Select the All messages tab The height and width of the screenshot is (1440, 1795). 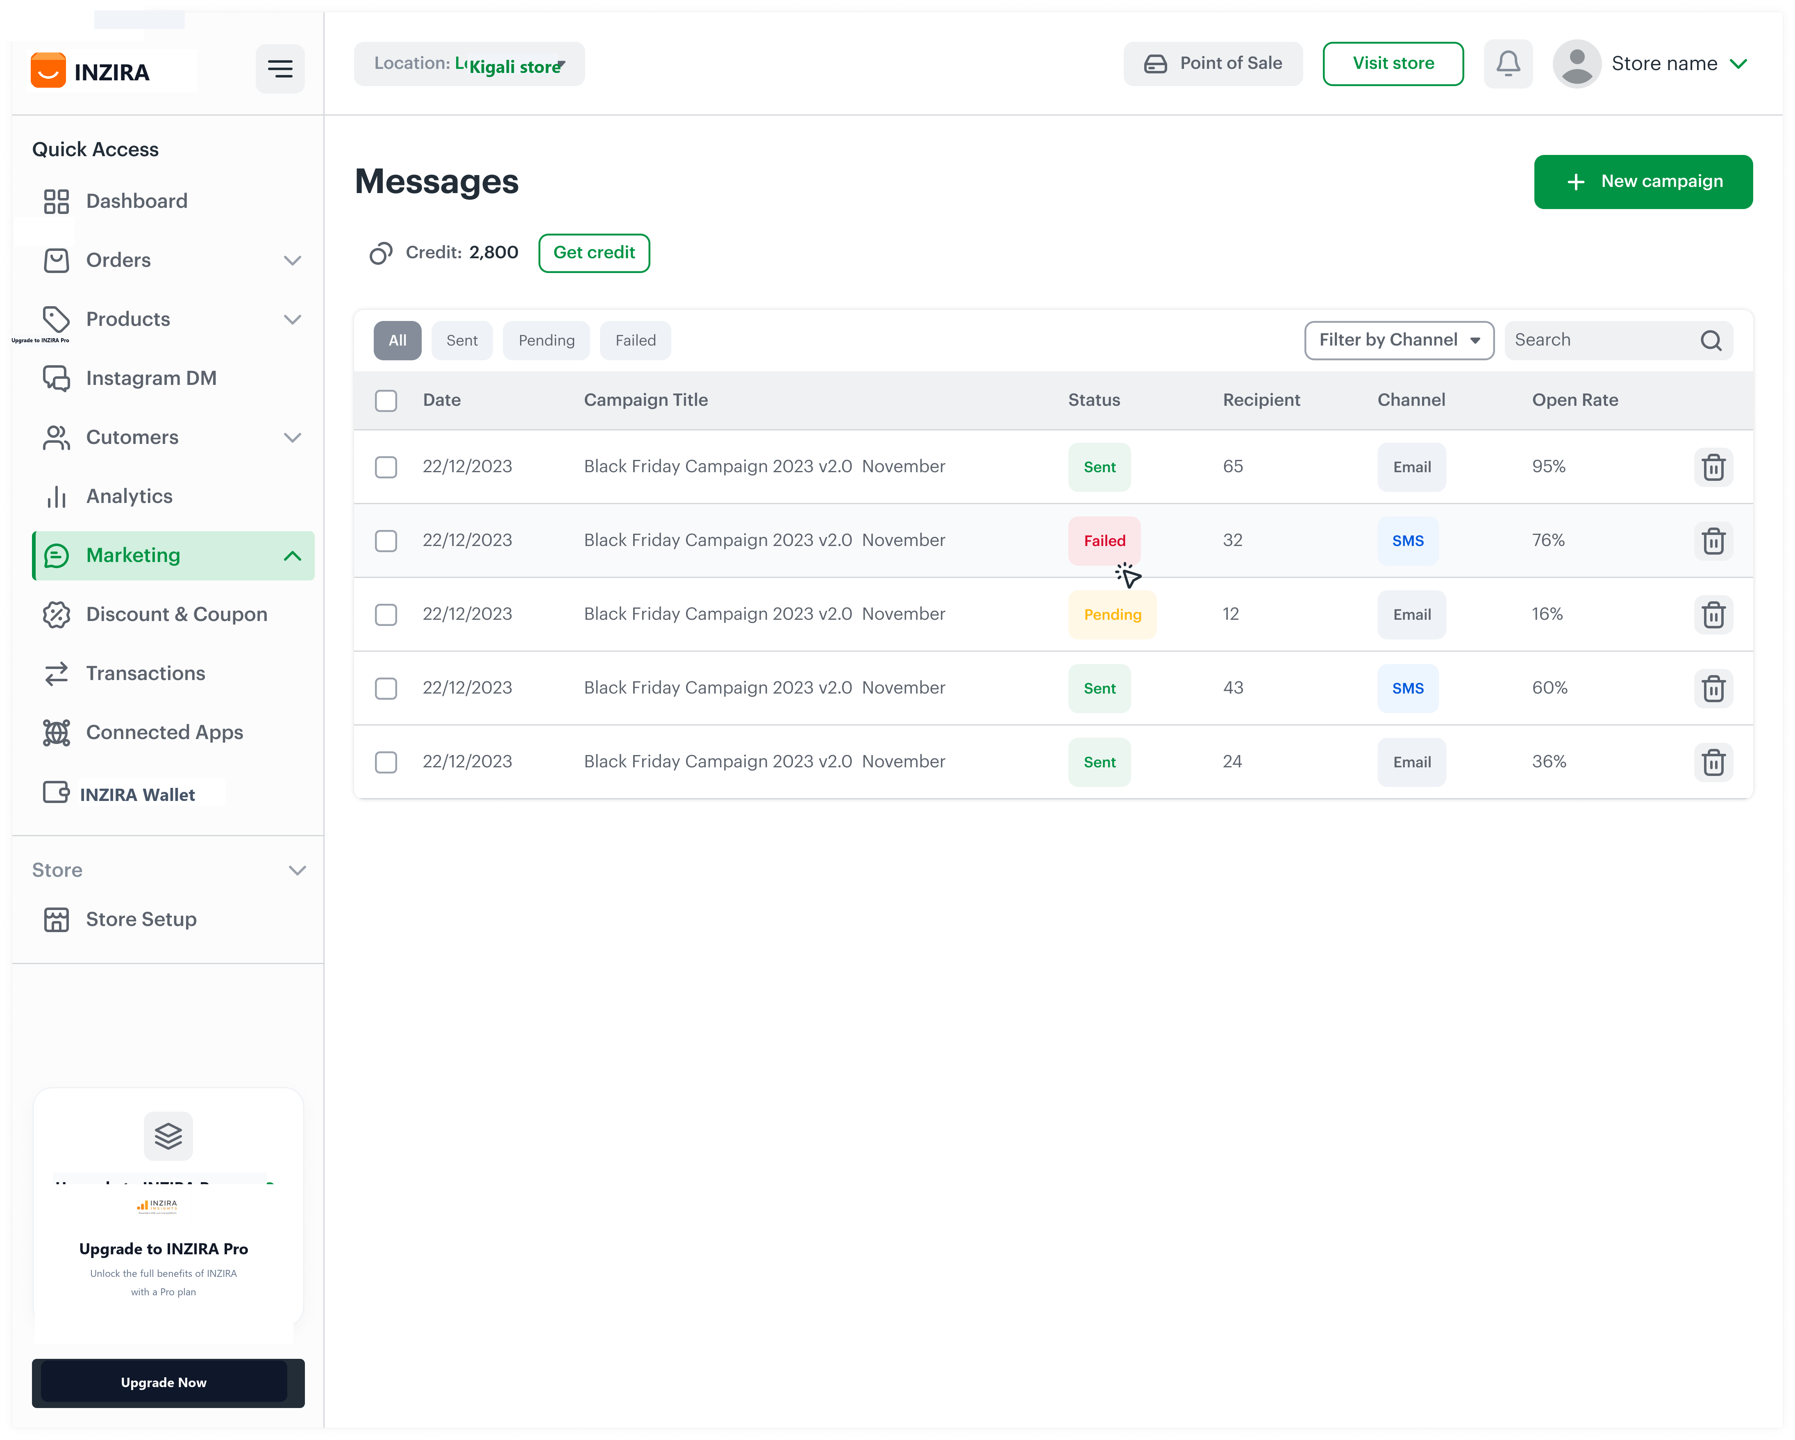pyautogui.click(x=397, y=341)
